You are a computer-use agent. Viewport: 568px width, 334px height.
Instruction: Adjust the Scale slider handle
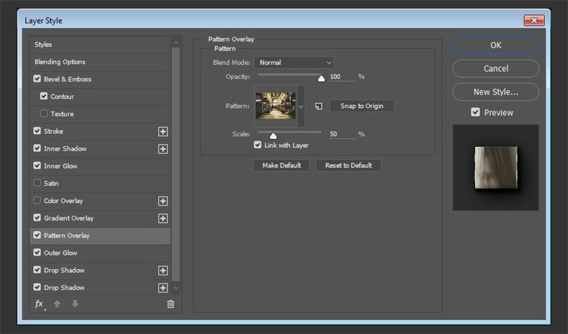click(x=273, y=136)
